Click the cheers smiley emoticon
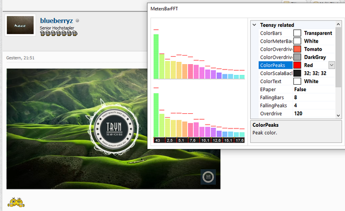This screenshot has width=345, height=211. tap(16, 202)
